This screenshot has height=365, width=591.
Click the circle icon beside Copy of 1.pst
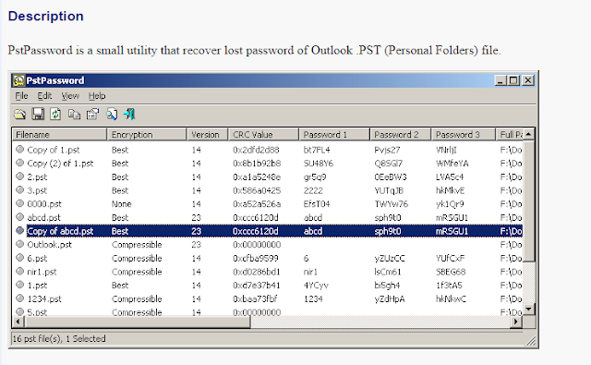coord(20,150)
